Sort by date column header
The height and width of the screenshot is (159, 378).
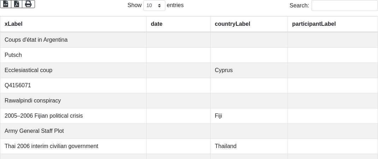178,24
